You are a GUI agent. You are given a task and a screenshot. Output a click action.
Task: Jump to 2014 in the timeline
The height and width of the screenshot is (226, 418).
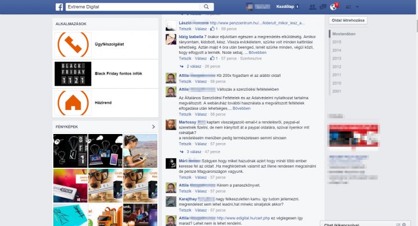337,50
